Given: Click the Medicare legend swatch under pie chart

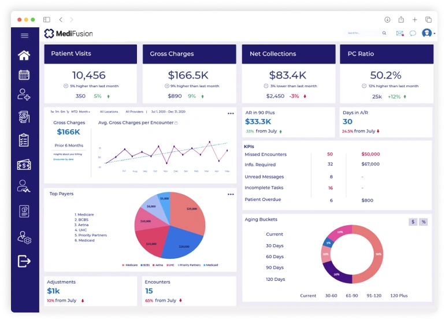Looking at the screenshot, I should pyautogui.click(x=123, y=265).
